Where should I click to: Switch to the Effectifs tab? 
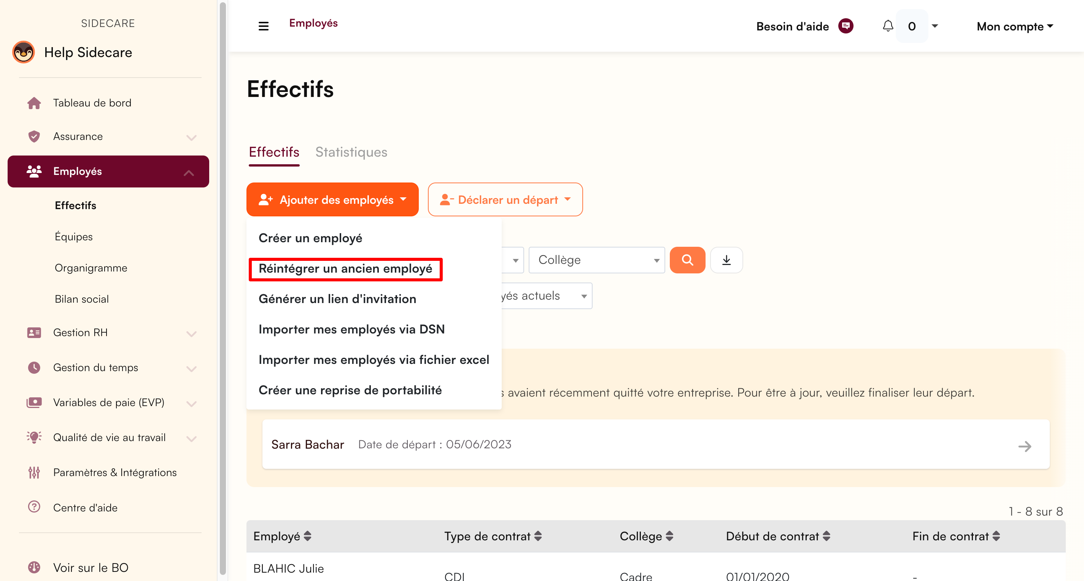point(274,152)
